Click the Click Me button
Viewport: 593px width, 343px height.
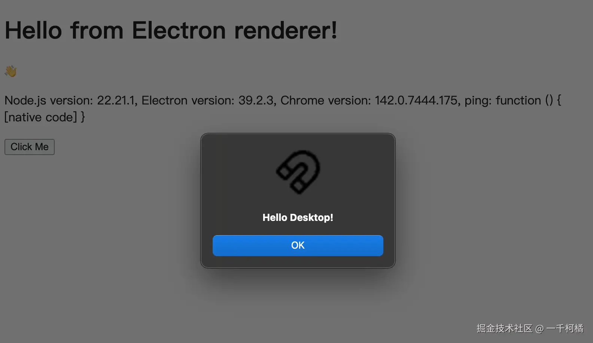click(30, 147)
